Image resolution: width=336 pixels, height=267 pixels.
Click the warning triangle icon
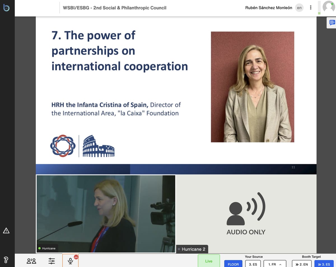6,231
